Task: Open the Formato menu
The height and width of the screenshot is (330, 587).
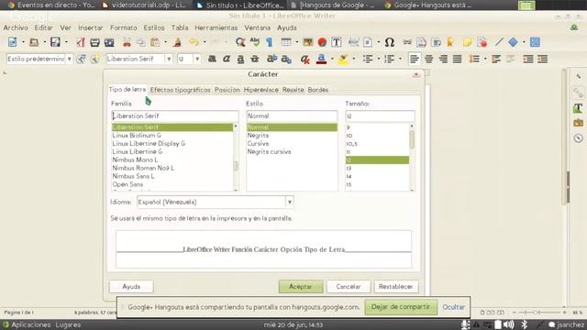Action: [x=123, y=27]
